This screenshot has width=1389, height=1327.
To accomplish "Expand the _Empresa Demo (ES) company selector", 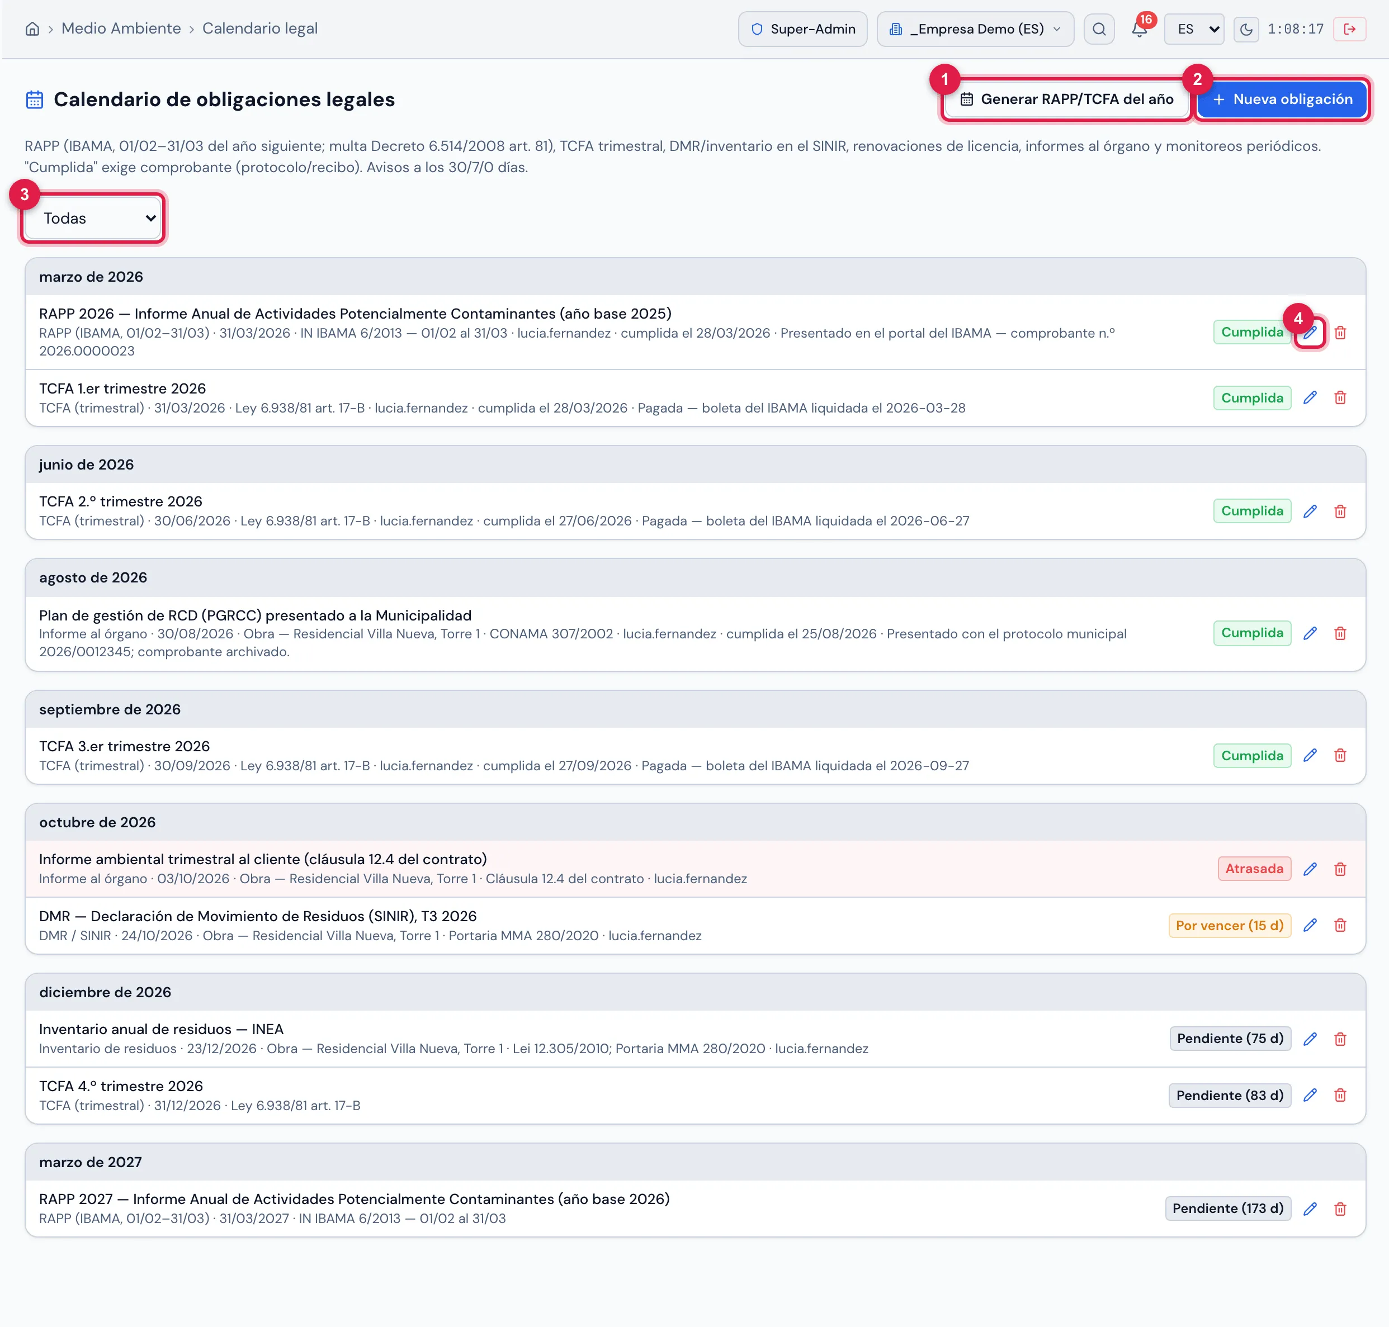I will tap(974, 29).
